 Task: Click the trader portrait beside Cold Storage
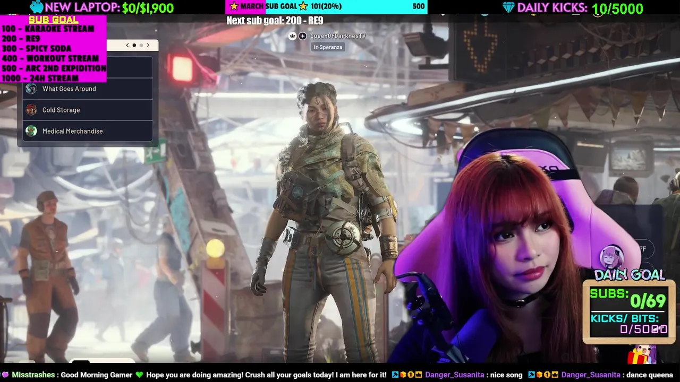point(31,110)
